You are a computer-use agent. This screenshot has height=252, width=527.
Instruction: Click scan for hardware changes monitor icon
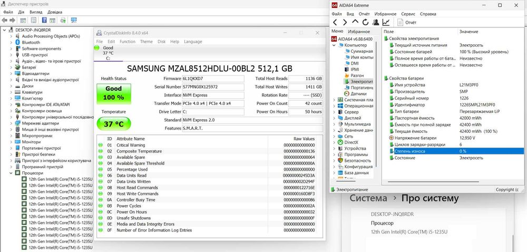click(x=74, y=20)
